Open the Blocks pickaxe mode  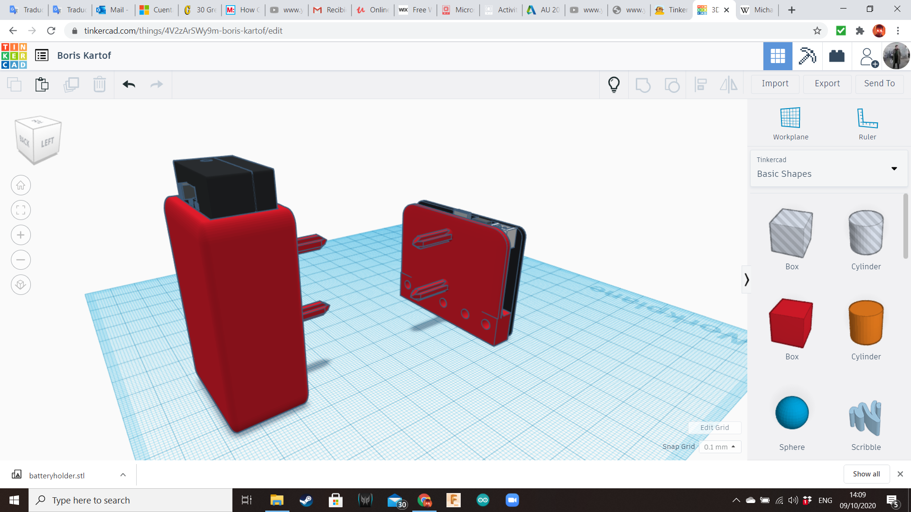pyautogui.click(x=807, y=56)
